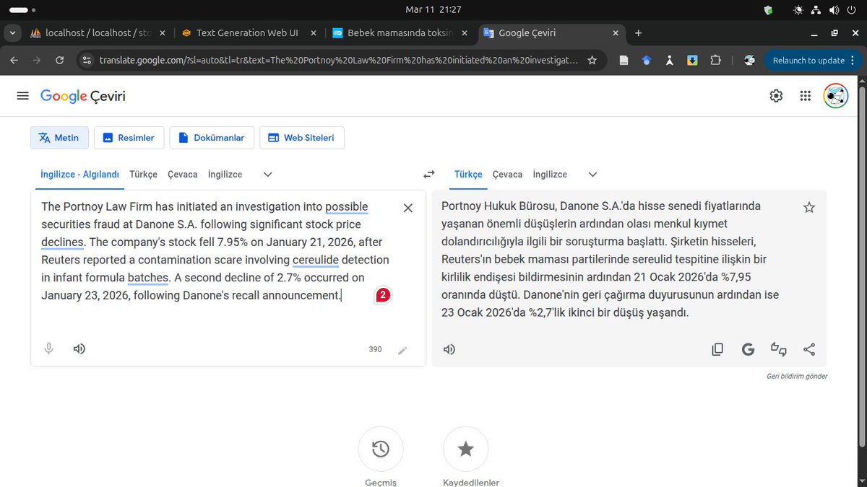Screen dimensions: 867x487
Task: Clear the source text with X
Action: coord(408,208)
